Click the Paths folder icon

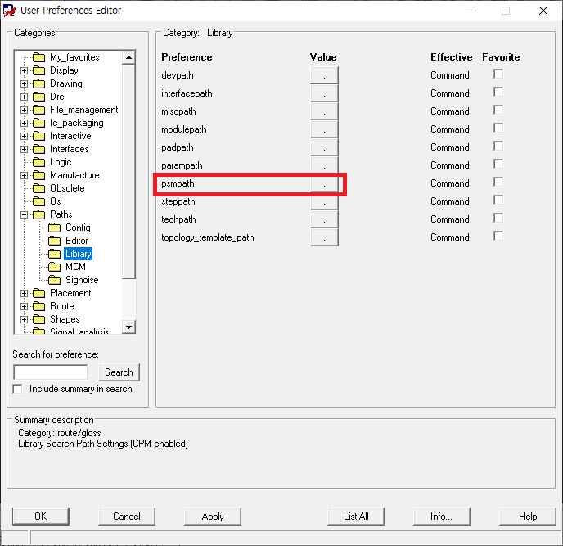pyautogui.click(x=38, y=214)
